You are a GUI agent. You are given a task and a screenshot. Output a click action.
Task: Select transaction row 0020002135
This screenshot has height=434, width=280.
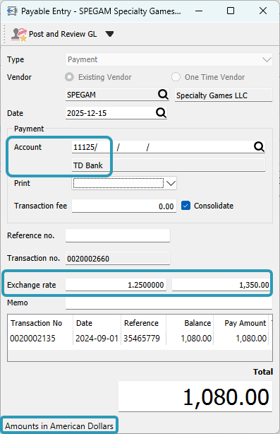(x=140, y=339)
